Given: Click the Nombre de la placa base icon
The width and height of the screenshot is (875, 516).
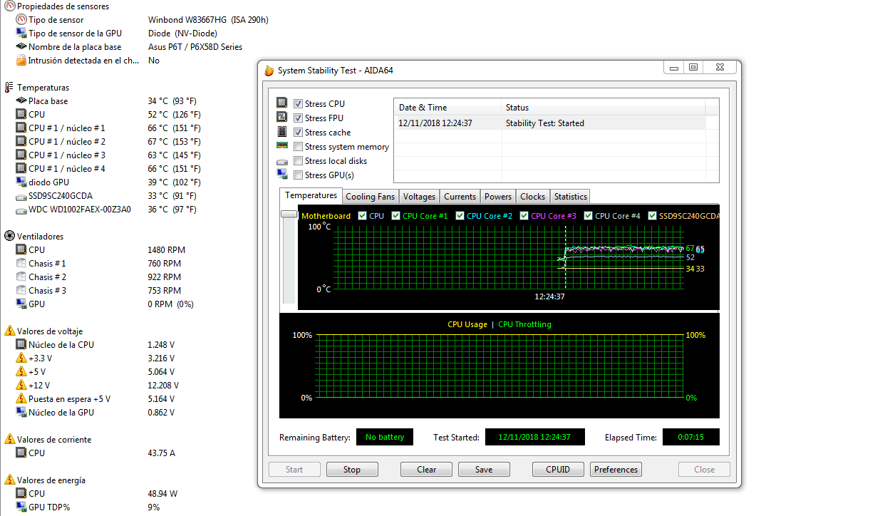Looking at the screenshot, I should pyautogui.click(x=21, y=47).
